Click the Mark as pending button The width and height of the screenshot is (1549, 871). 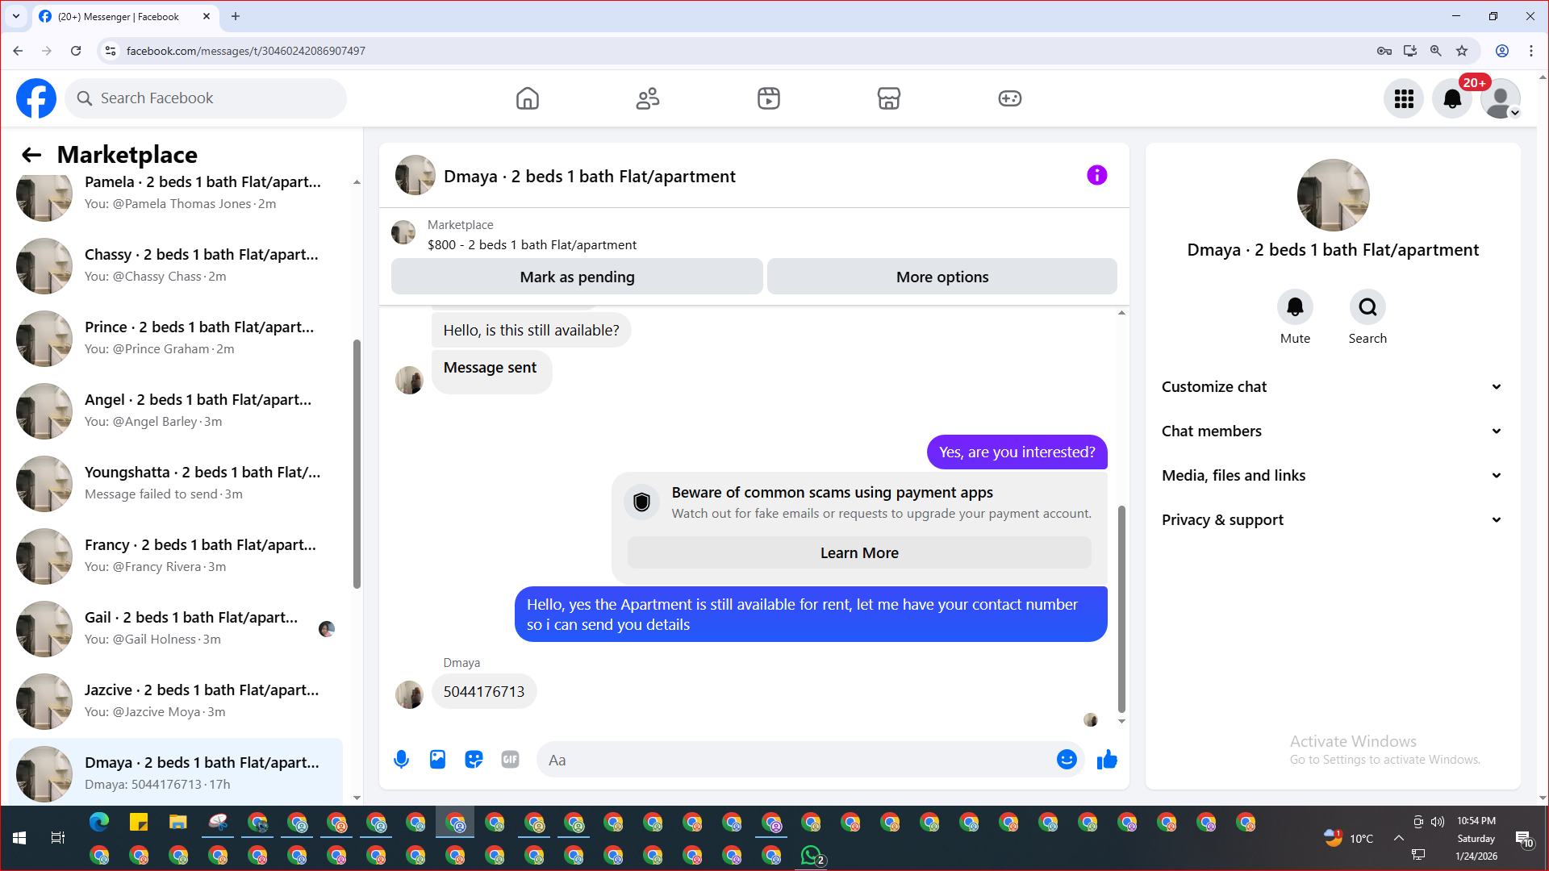tap(577, 277)
